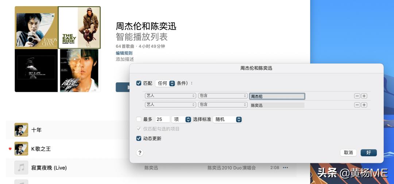Viewport: 394px width, 184px height.
Task: Add a rule after 周杰伦 with the plus button
Action: coord(364,96)
